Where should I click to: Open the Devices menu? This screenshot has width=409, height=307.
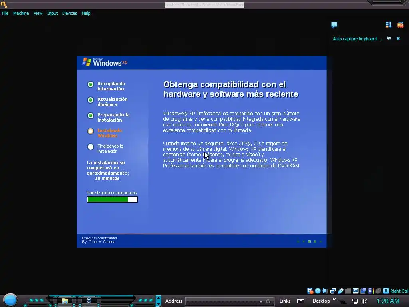click(69, 13)
